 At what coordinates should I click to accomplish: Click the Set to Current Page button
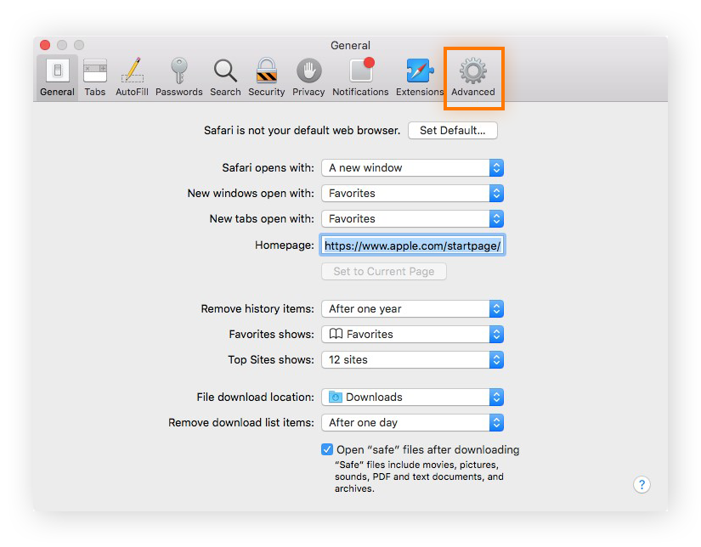(384, 271)
